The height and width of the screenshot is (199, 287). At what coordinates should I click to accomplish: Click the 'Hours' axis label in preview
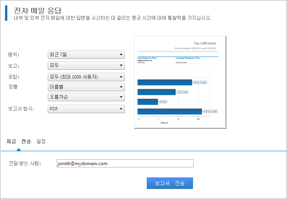[x=164, y=123]
